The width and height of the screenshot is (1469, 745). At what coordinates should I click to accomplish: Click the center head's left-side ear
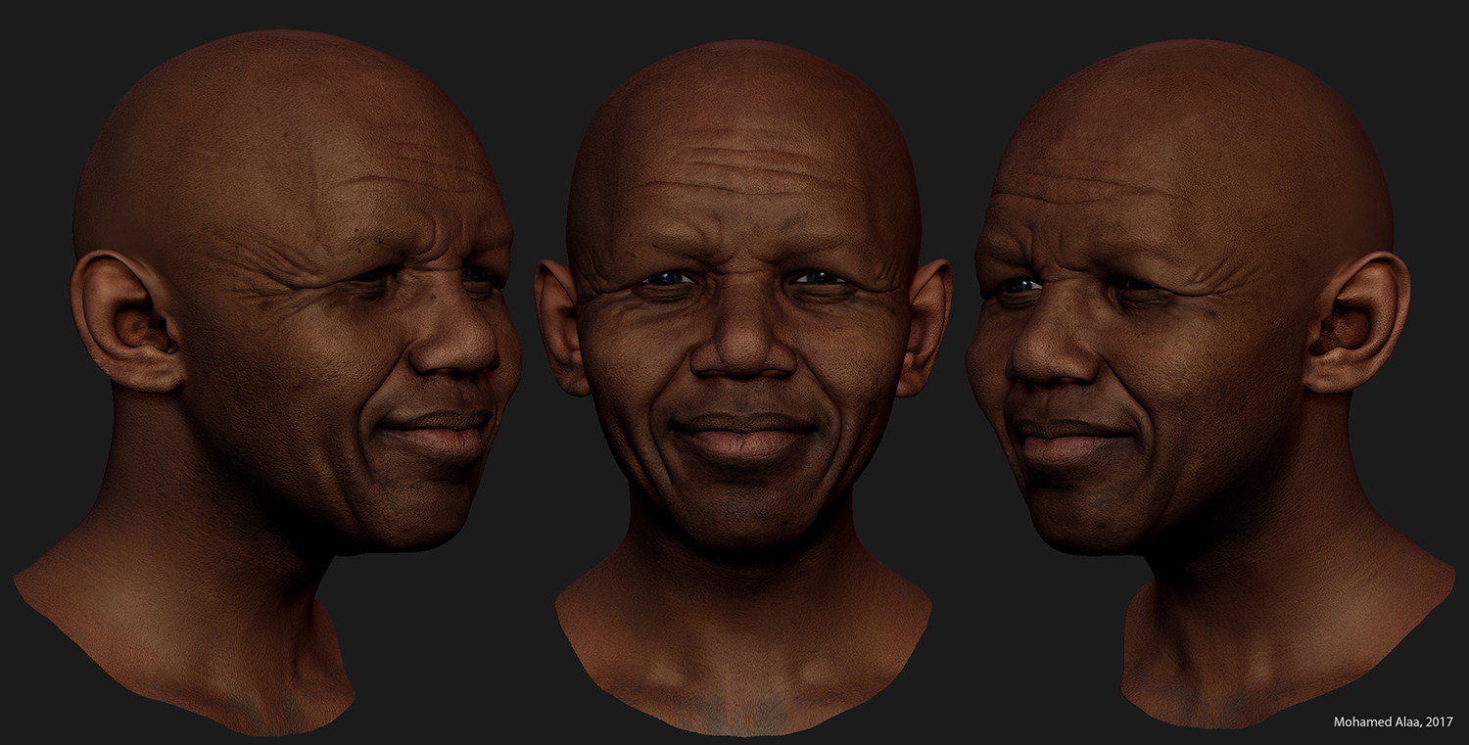560,328
